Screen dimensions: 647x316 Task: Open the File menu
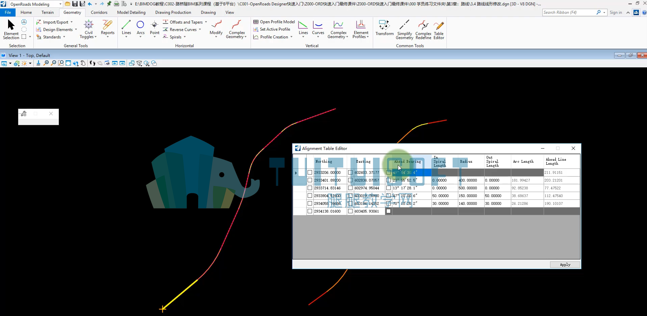pos(8,12)
